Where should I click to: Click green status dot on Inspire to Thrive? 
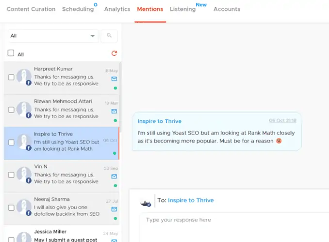pos(115,153)
